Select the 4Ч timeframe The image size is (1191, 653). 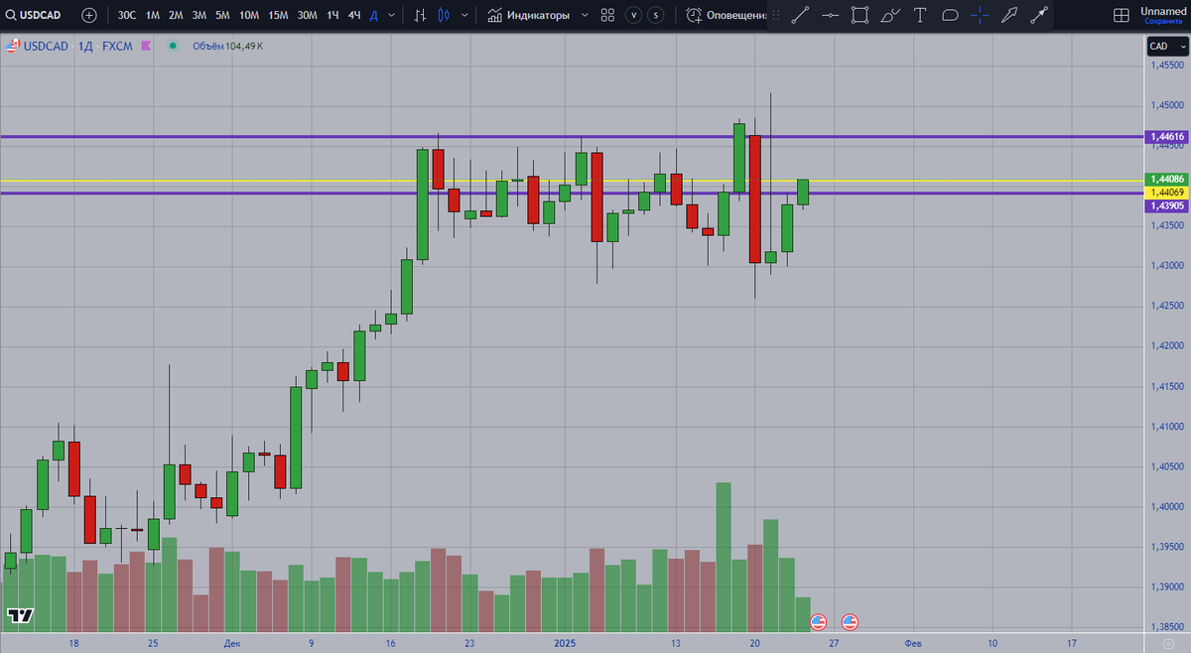pyautogui.click(x=354, y=15)
